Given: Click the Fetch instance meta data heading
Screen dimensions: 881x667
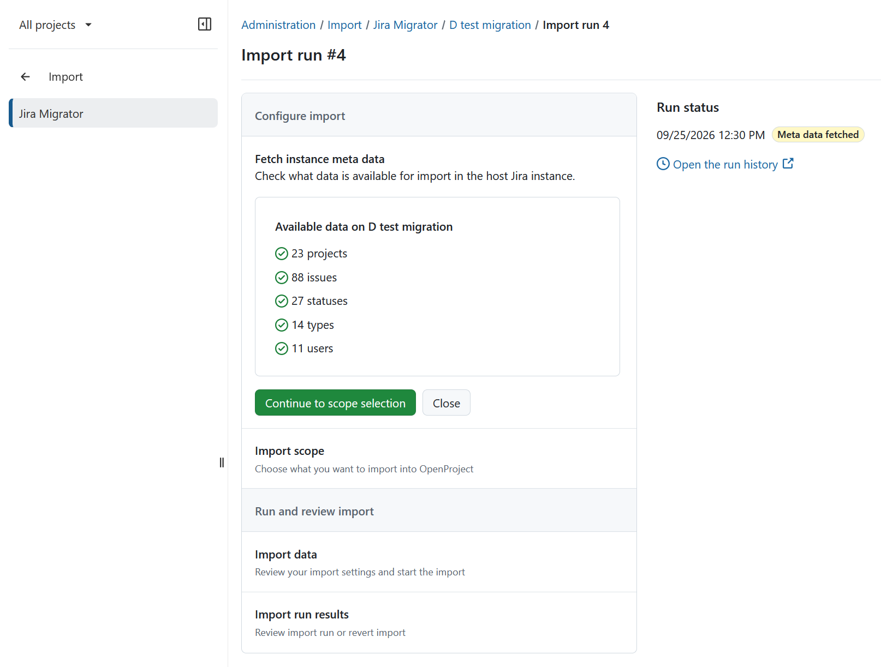Looking at the screenshot, I should pos(319,159).
